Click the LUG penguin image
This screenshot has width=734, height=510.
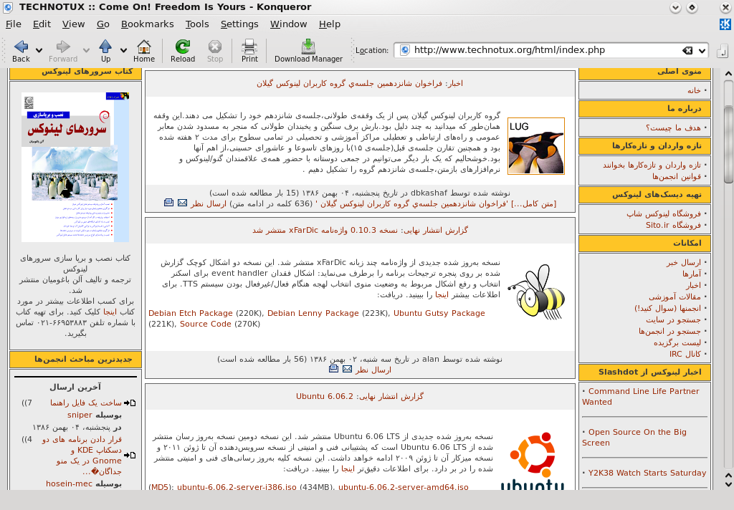click(x=536, y=146)
